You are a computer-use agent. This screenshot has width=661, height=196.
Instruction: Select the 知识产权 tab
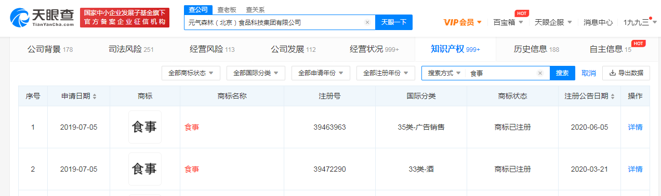pyautogui.click(x=455, y=49)
